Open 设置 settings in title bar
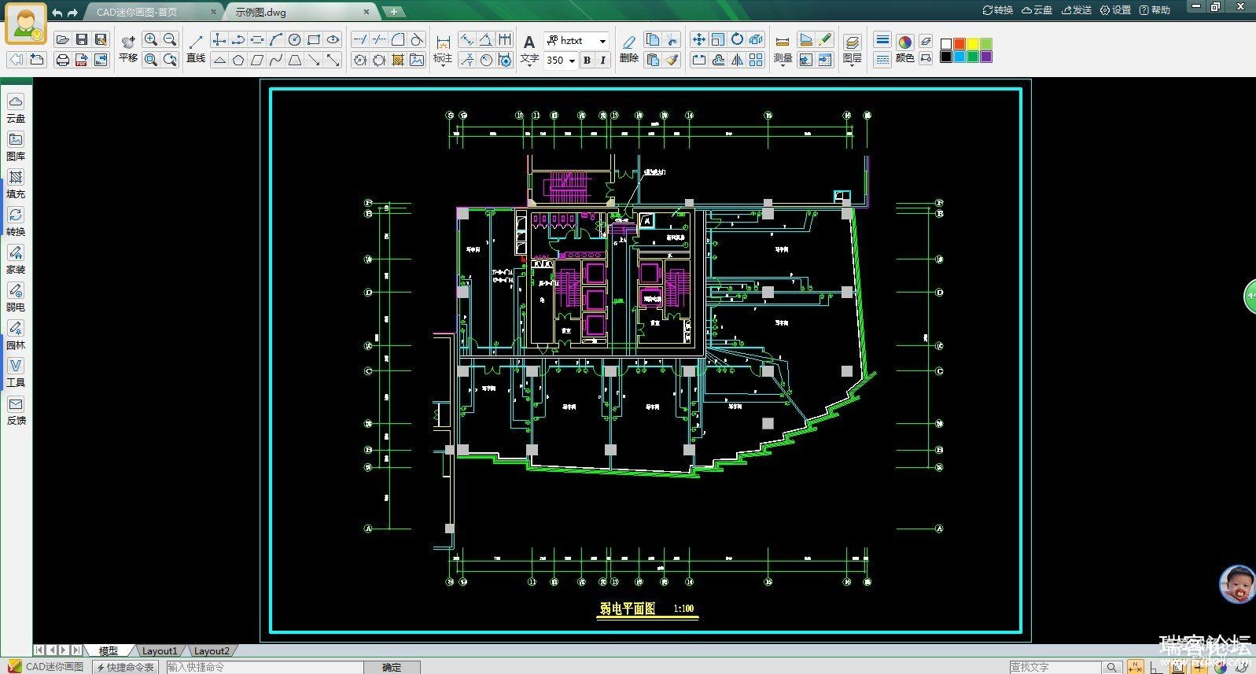Screen dimensions: 1256x674 coord(1115,10)
